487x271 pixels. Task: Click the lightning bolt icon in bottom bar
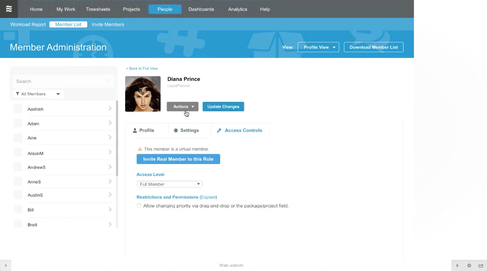pos(457,266)
